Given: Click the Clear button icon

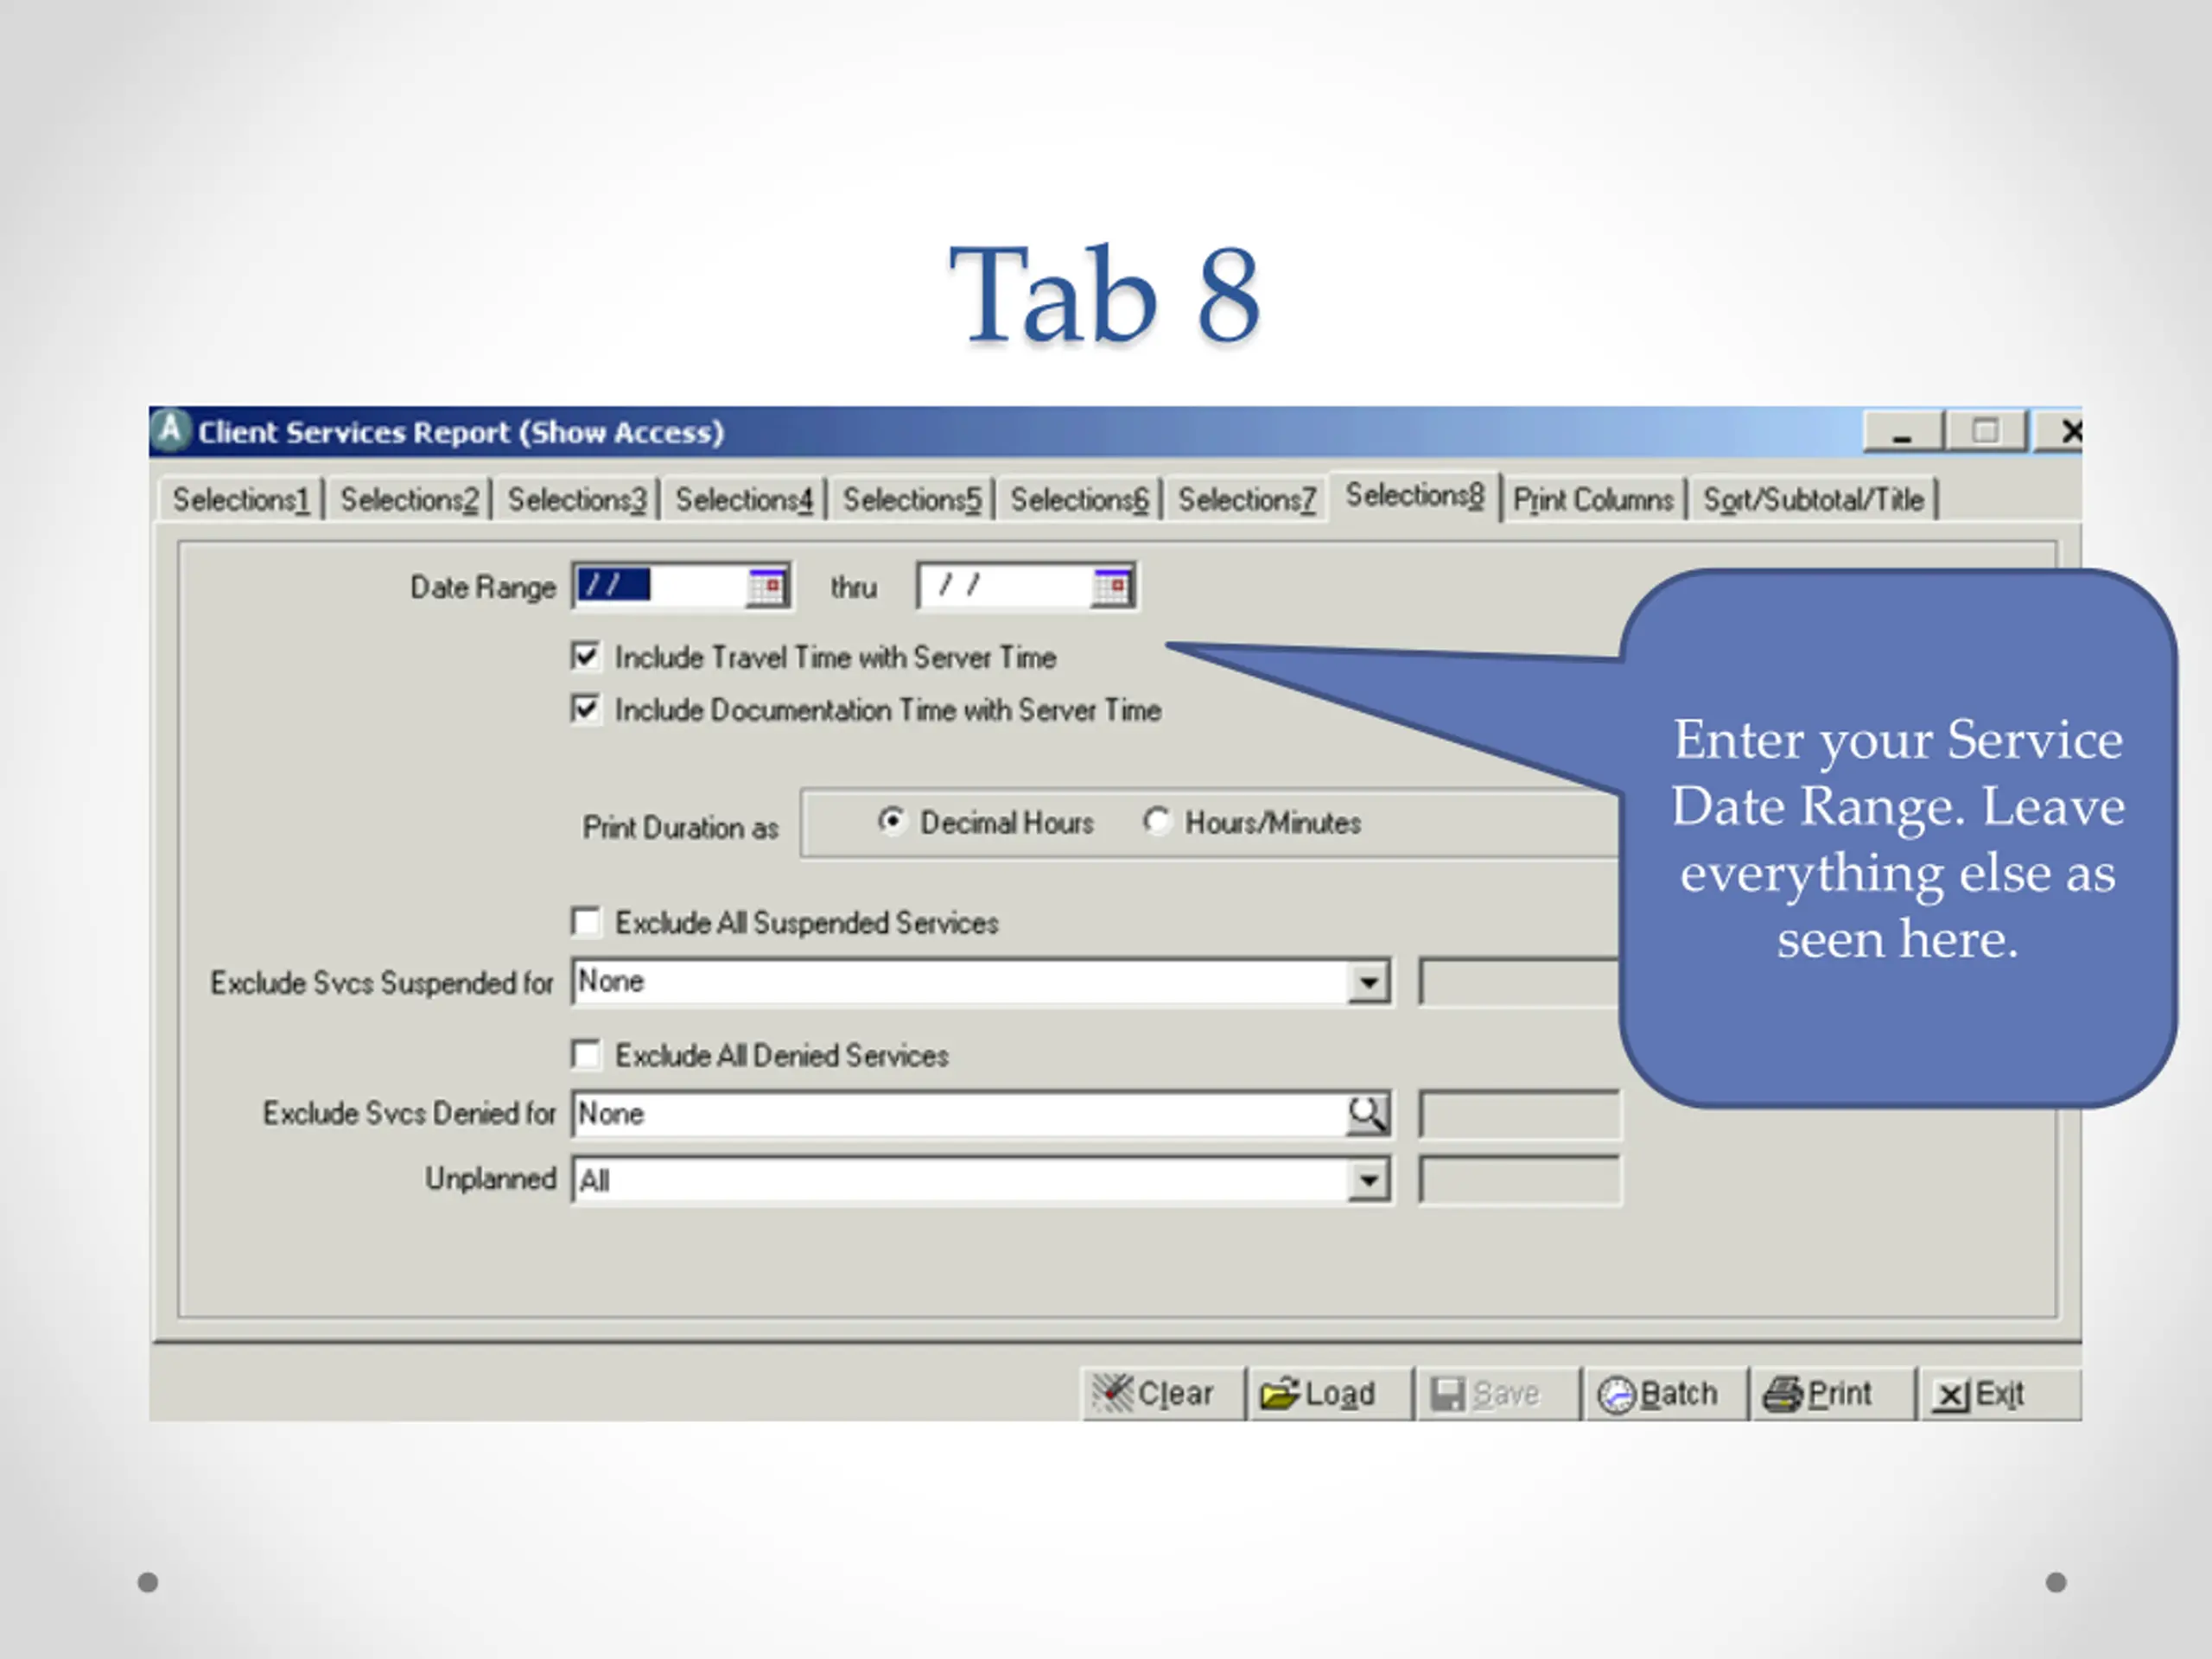Looking at the screenshot, I should click(x=1113, y=1393).
